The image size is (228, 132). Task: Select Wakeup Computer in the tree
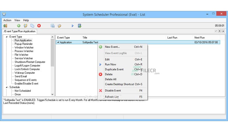point(25,73)
